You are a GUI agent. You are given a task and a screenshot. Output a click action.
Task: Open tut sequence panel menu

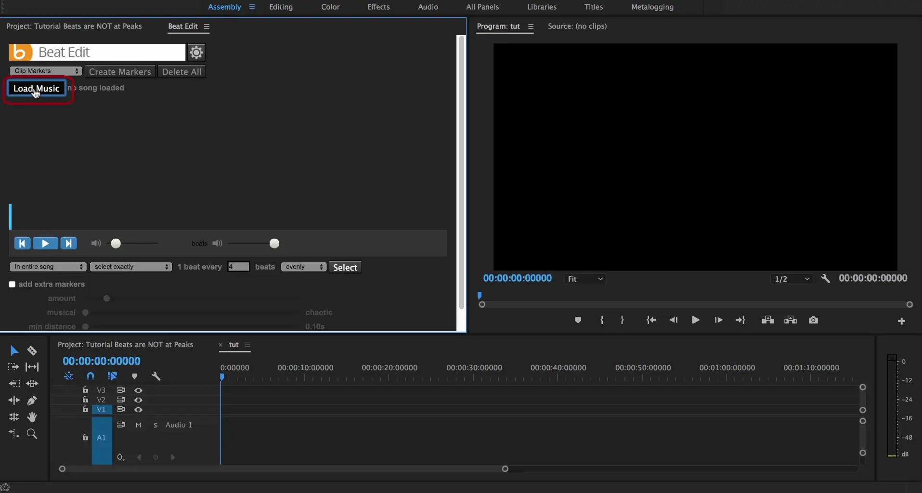[247, 345]
